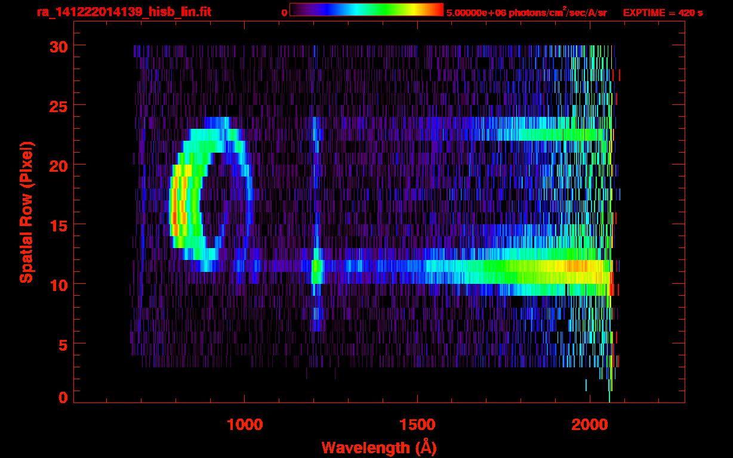733x458 pixels.
Task: Click the EXPTIME = 420 s label
Action: (x=663, y=13)
